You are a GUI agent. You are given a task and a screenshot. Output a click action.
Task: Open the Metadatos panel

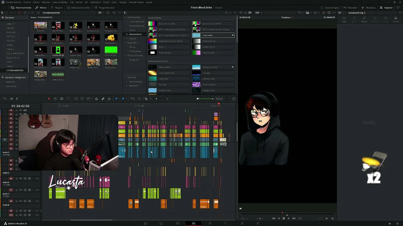coord(368,8)
